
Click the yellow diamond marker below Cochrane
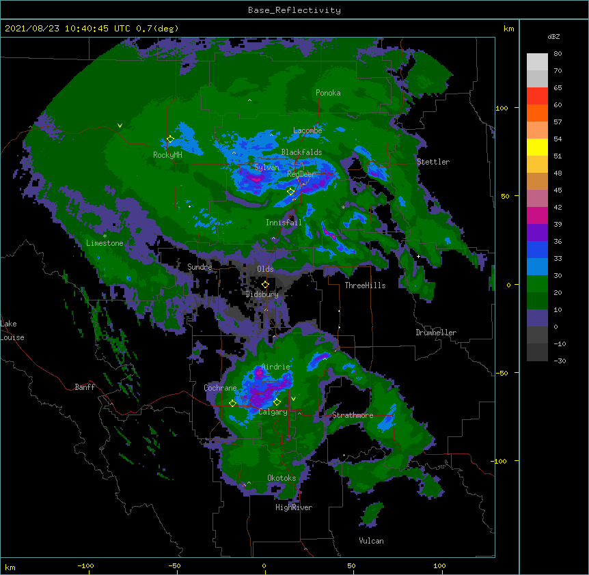pos(232,403)
